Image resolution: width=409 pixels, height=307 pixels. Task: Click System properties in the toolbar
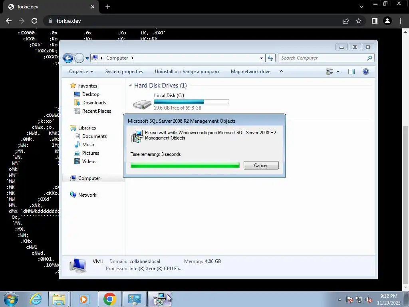124,72
